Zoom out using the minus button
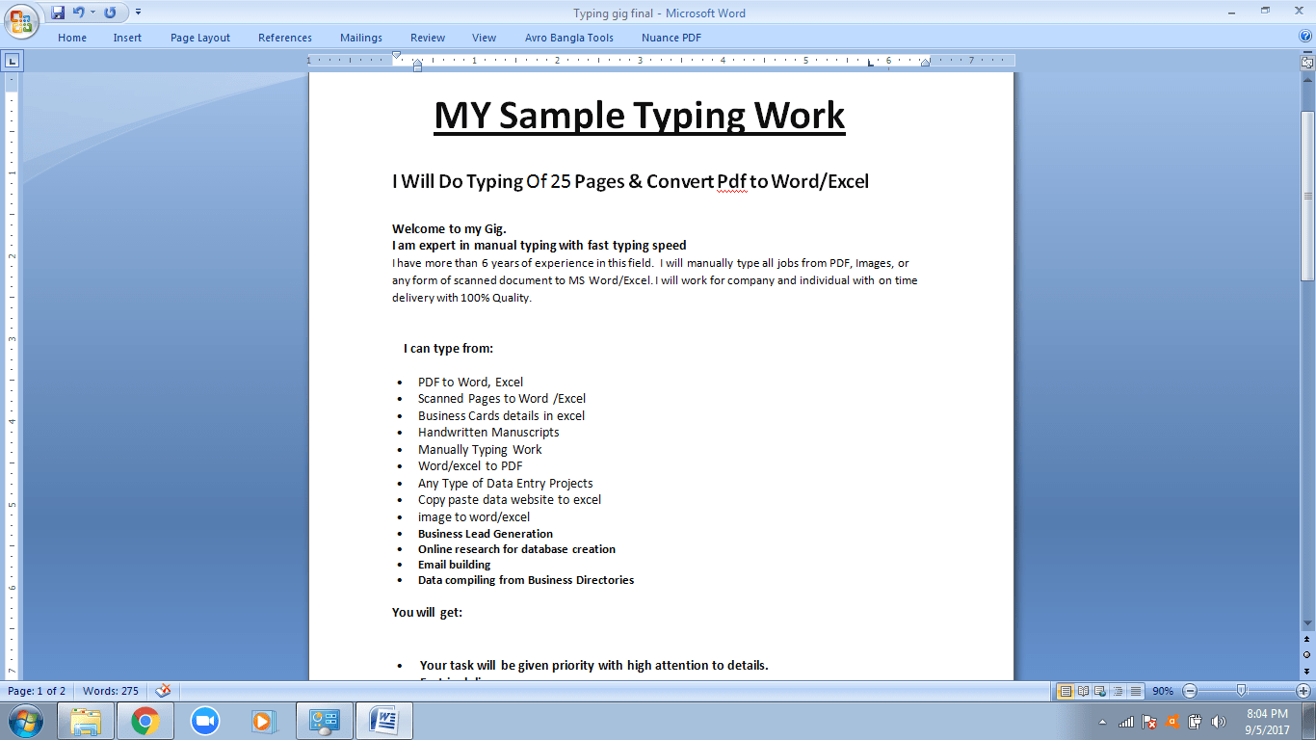 point(1190,691)
